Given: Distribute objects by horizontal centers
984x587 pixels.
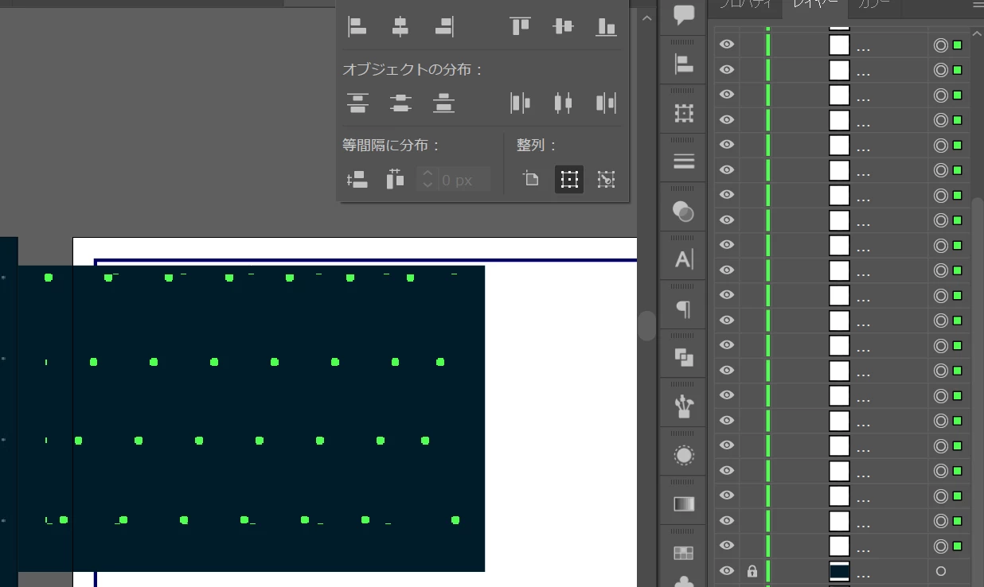Looking at the screenshot, I should (x=564, y=103).
